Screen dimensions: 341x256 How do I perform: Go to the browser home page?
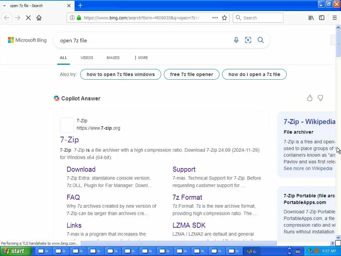click(39, 18)
